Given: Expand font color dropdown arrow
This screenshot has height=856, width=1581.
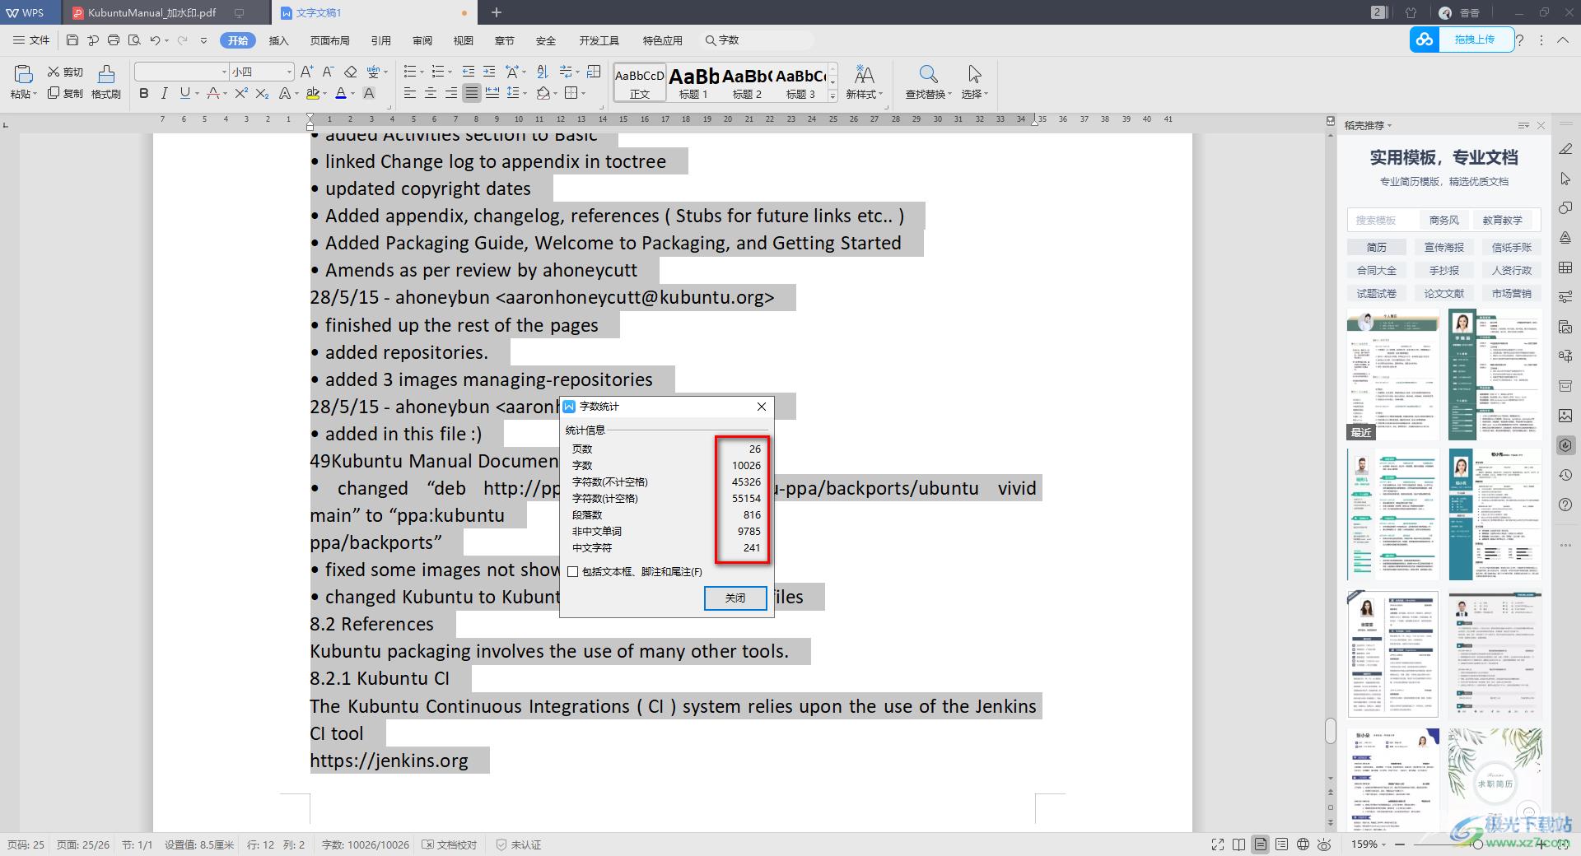Looking at the screenshot, I should [x=352, y=93].
